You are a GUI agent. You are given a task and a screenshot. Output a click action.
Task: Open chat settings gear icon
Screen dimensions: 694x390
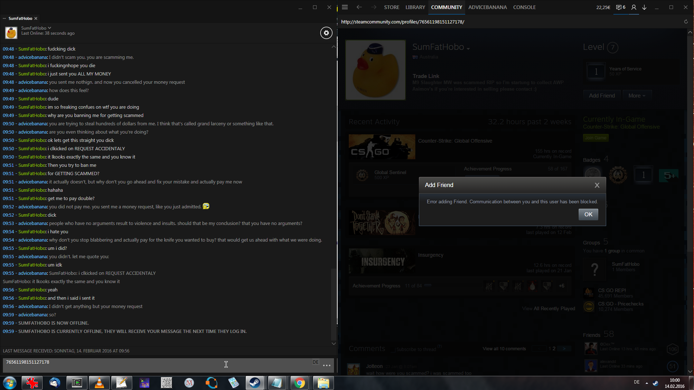326,33
